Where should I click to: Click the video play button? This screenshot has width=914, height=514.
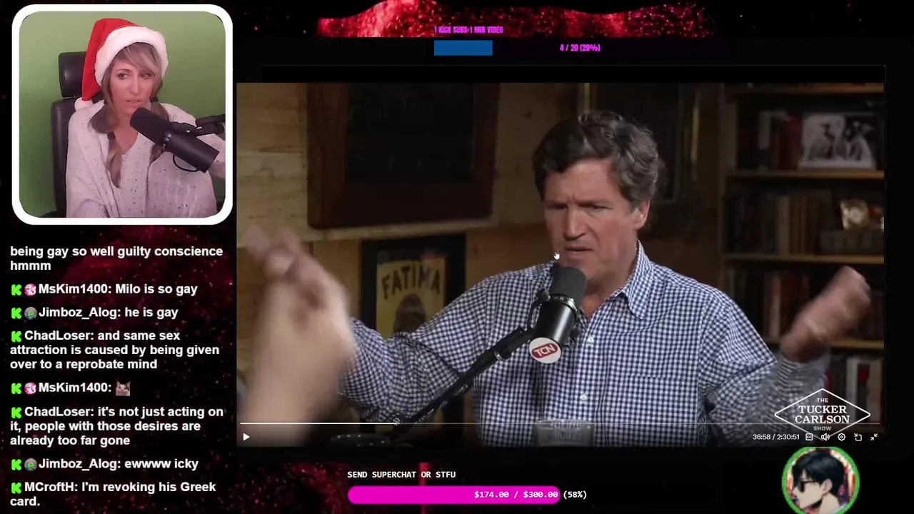pyautogui.click(x=246, y=437)
